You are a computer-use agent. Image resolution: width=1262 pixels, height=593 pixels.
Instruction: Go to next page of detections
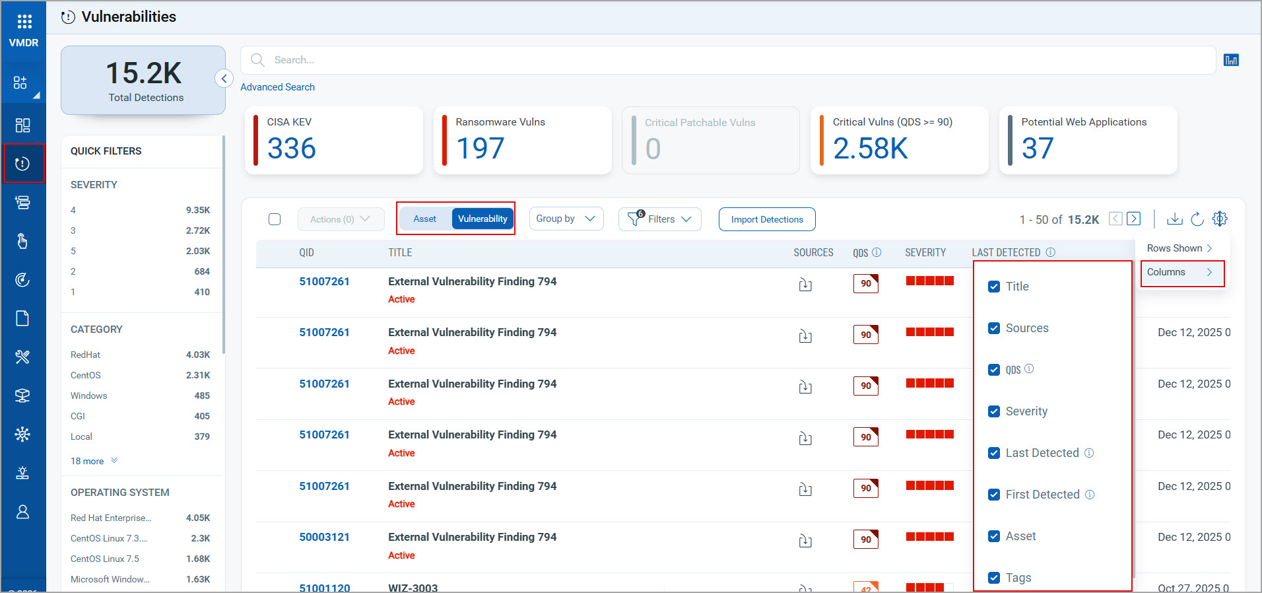coord(1134,219)
